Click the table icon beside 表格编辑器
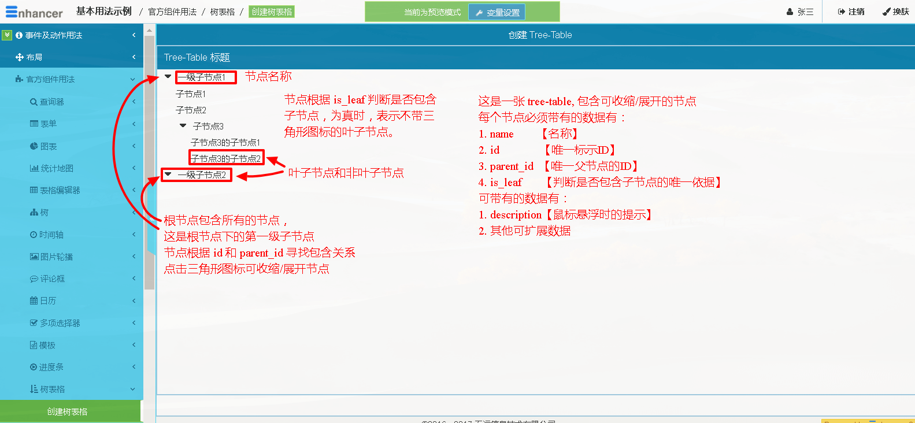 [34, 190]
